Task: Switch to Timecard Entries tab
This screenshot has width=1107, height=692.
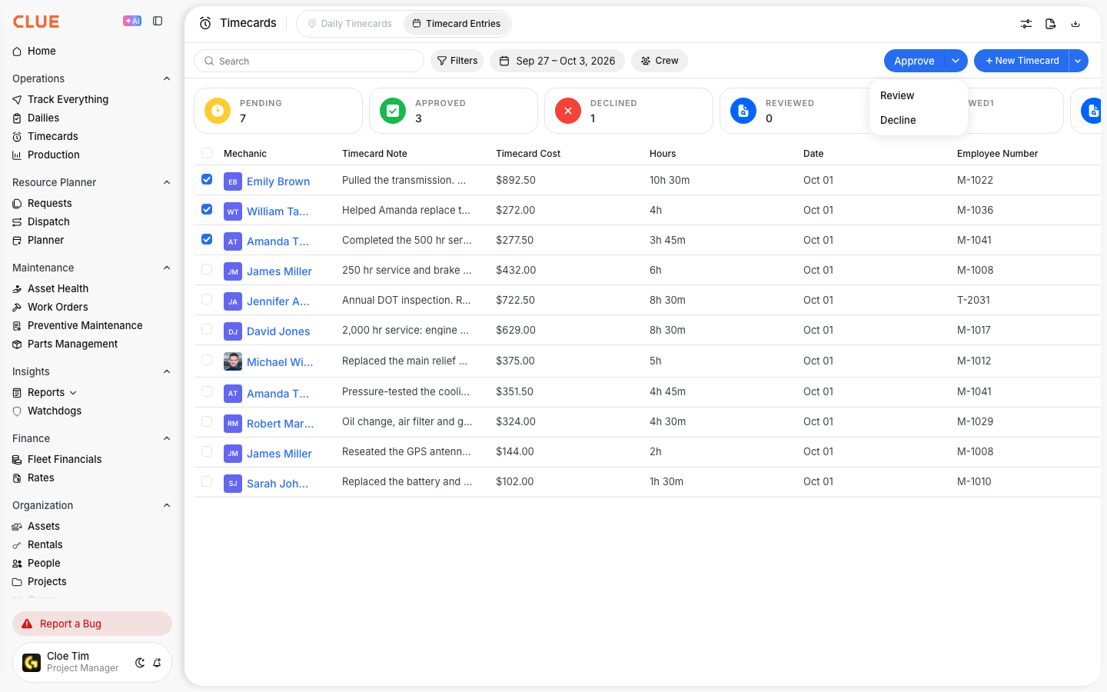Action: [457, 24]
